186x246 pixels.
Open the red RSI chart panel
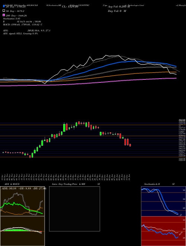point(163,231)
